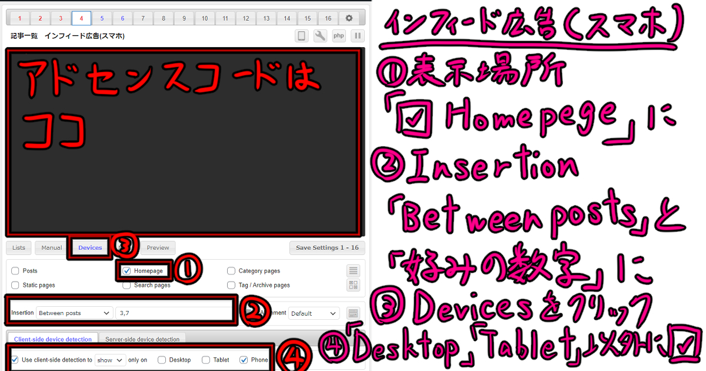Open the Server-side device detection tab

pyautogui.click(x=144, y=339)
